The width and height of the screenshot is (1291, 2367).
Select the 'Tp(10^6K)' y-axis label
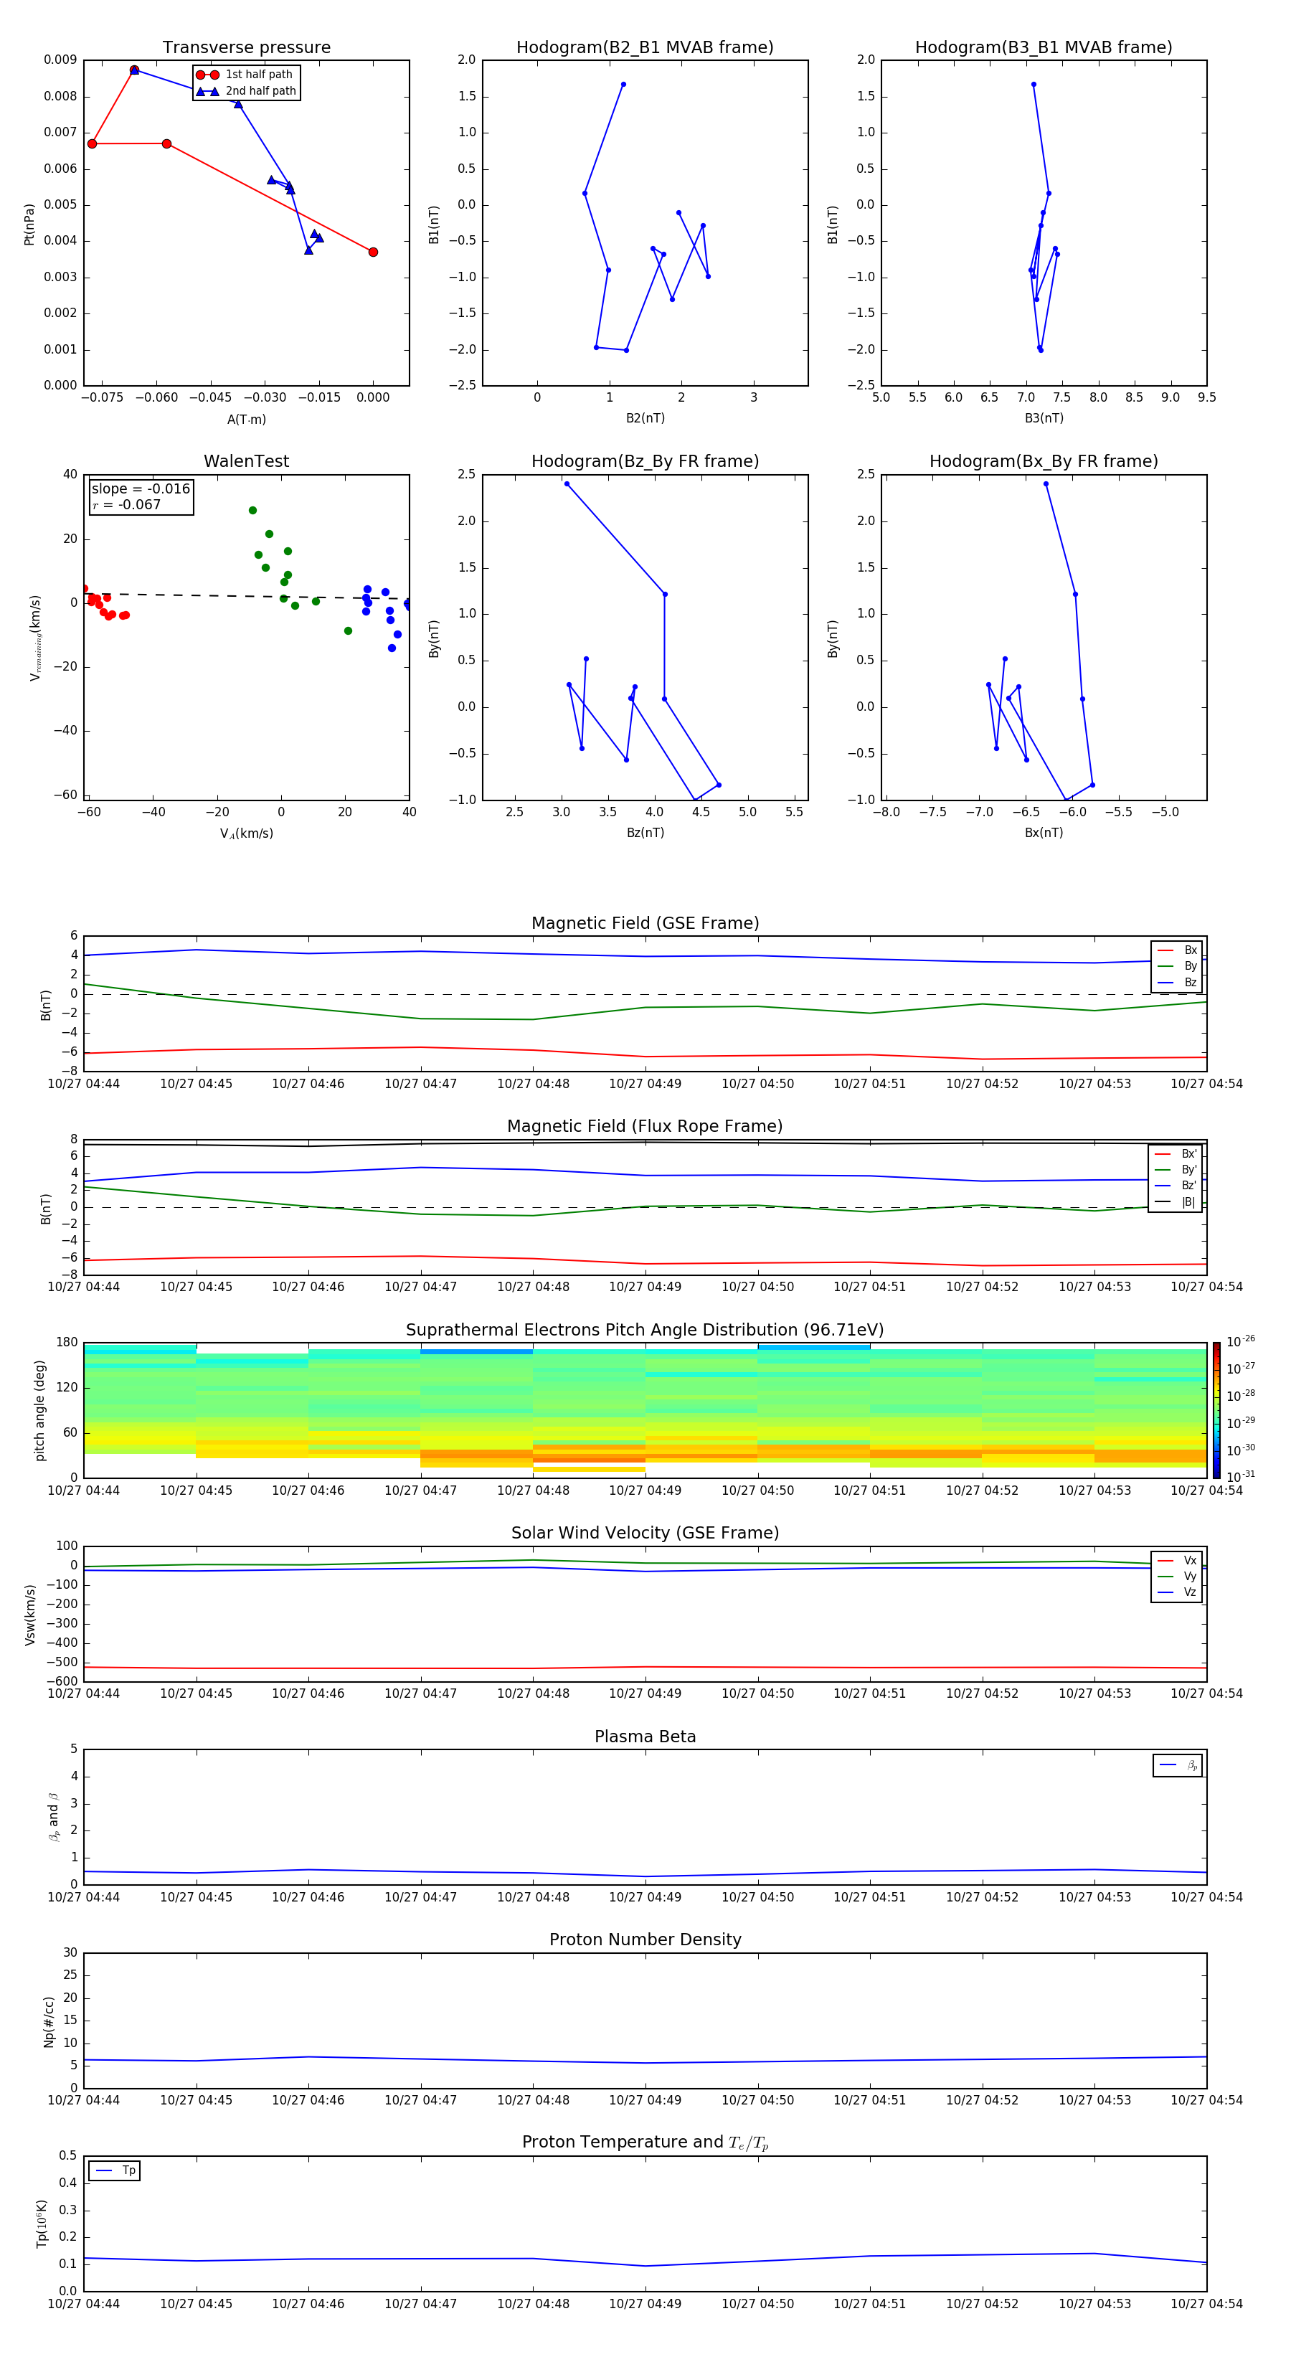point(42,2224)
